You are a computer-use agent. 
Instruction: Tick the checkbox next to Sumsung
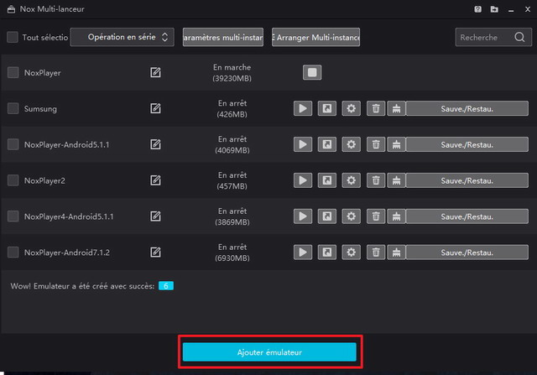tap(13, 108)
